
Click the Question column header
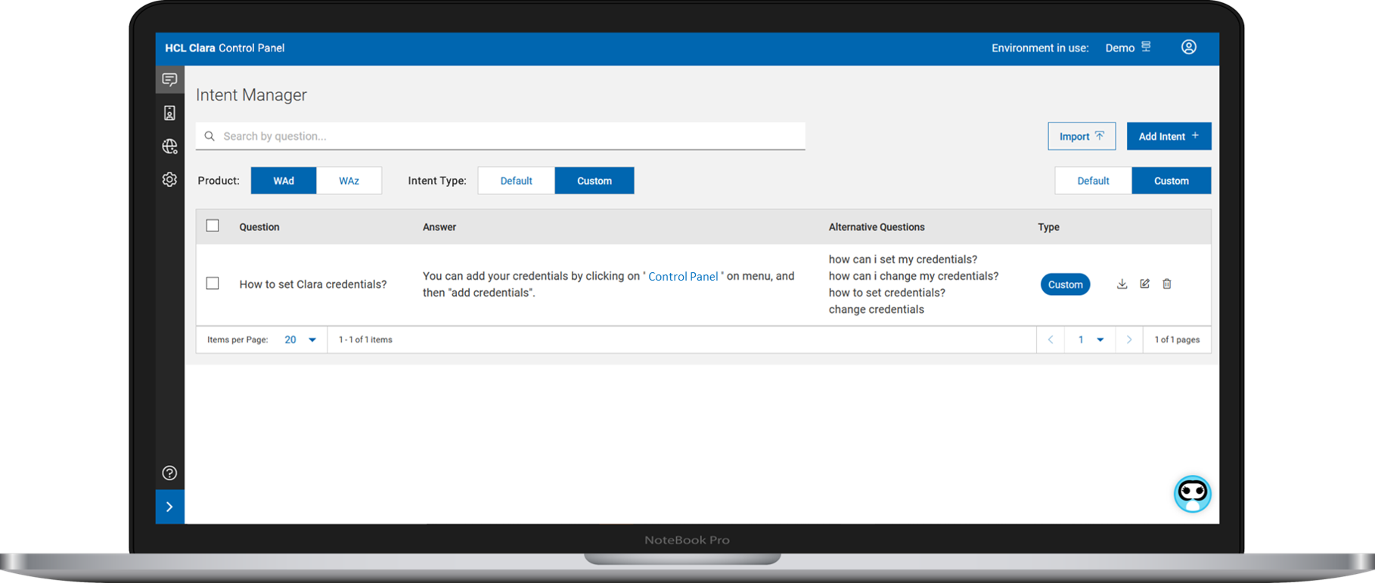tap(259, 227)
